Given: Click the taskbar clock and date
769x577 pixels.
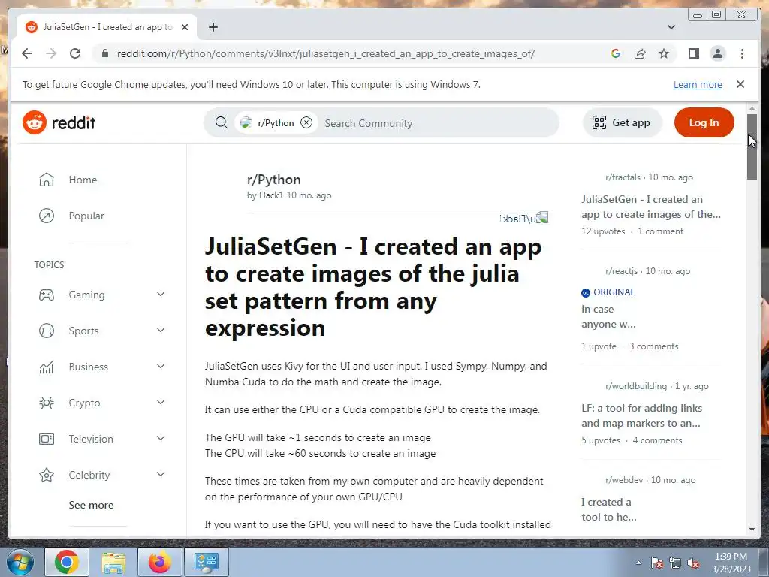Looking at the screenshot, I should 731,563.
